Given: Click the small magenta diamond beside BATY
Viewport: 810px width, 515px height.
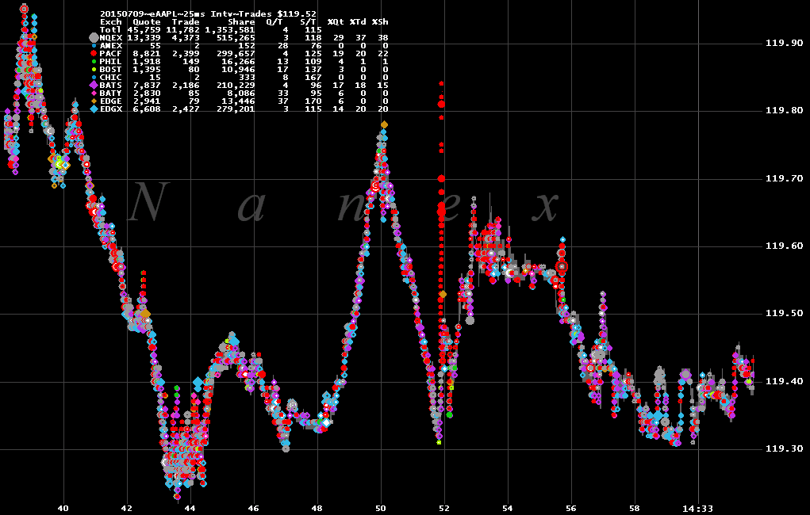Looking at the screenshot, I should 94,93.
